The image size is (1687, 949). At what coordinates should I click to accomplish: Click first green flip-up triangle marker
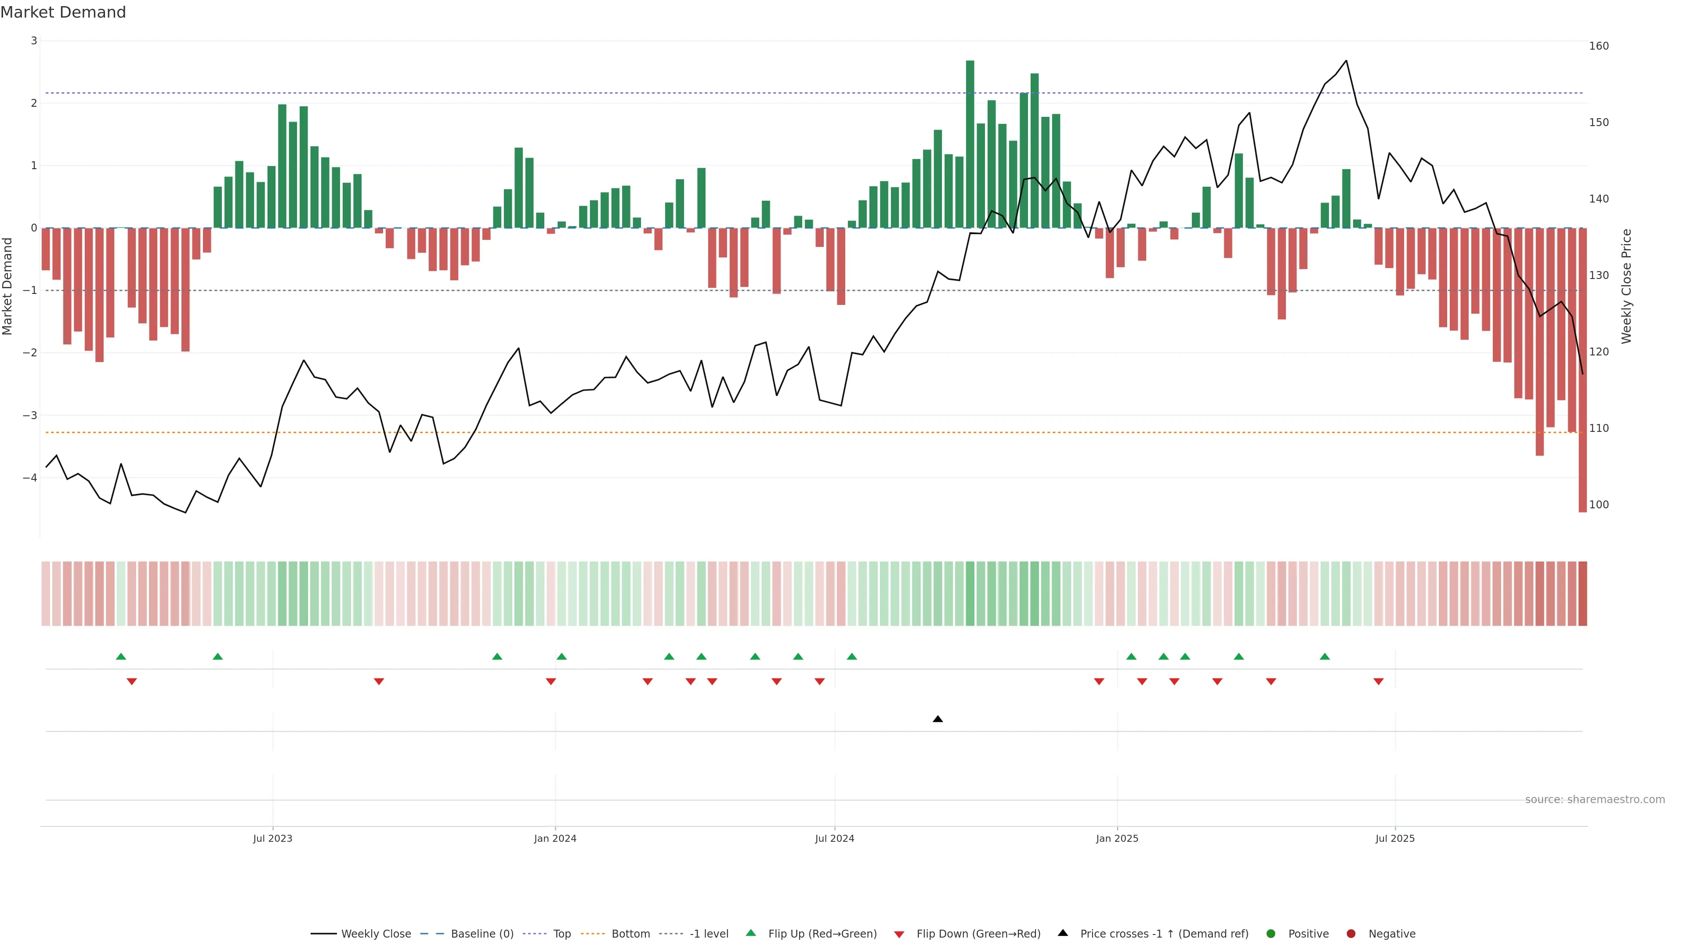pos(120,656)
